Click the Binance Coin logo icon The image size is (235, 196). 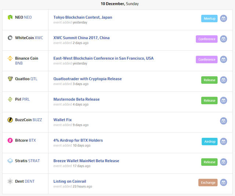coord(10,58)
